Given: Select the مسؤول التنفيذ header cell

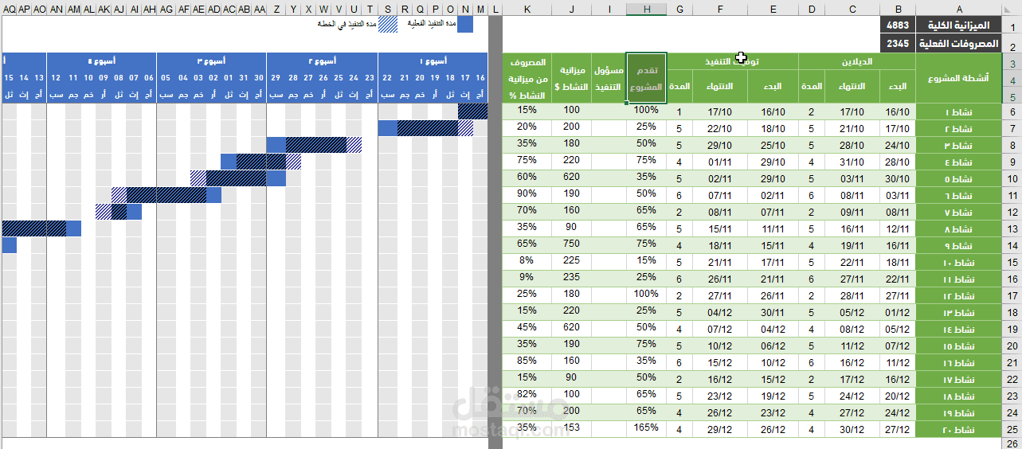Looking at the screenshot, I should [609, 77].
